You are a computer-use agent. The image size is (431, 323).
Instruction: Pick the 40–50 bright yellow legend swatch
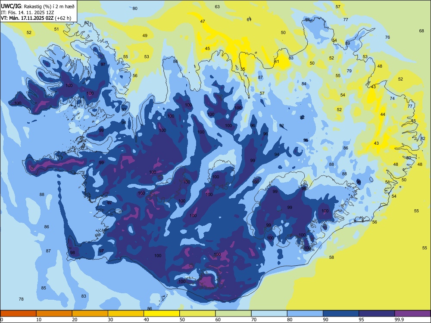[162, 314]
